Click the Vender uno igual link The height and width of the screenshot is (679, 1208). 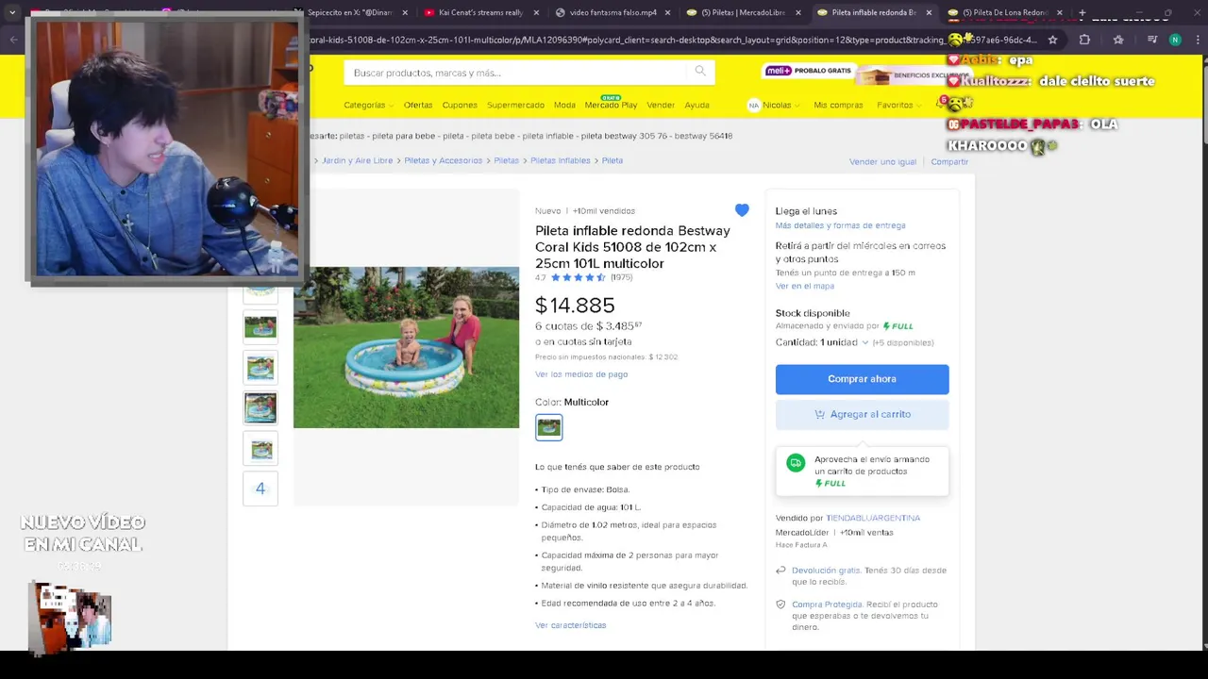882,162
